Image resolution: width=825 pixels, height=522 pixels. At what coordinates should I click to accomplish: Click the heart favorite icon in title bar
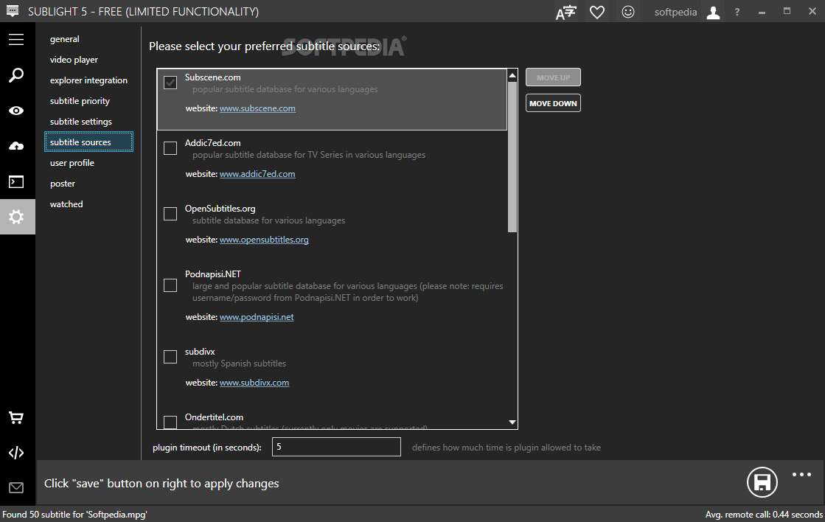point(597,12)
